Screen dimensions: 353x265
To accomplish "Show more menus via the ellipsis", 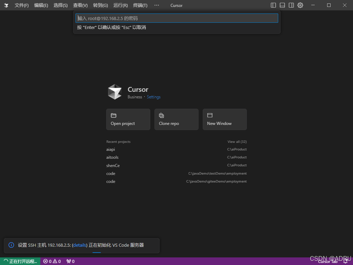I will pyautogui.click(x=157, y=5).
